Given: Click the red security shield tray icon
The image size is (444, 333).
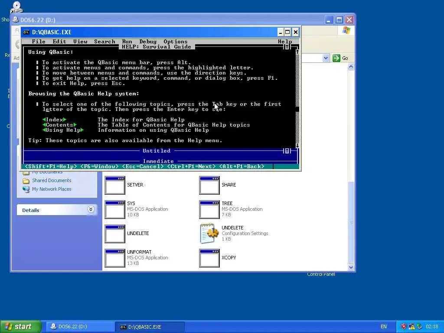Looking at the screenshot, I should [x=404, y=327].
